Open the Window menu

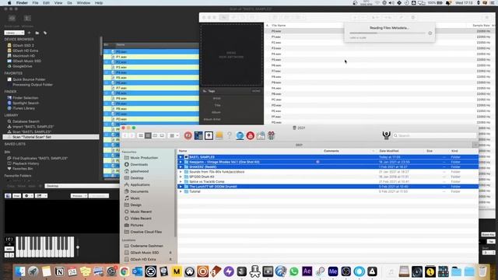[x=83, y=3]
